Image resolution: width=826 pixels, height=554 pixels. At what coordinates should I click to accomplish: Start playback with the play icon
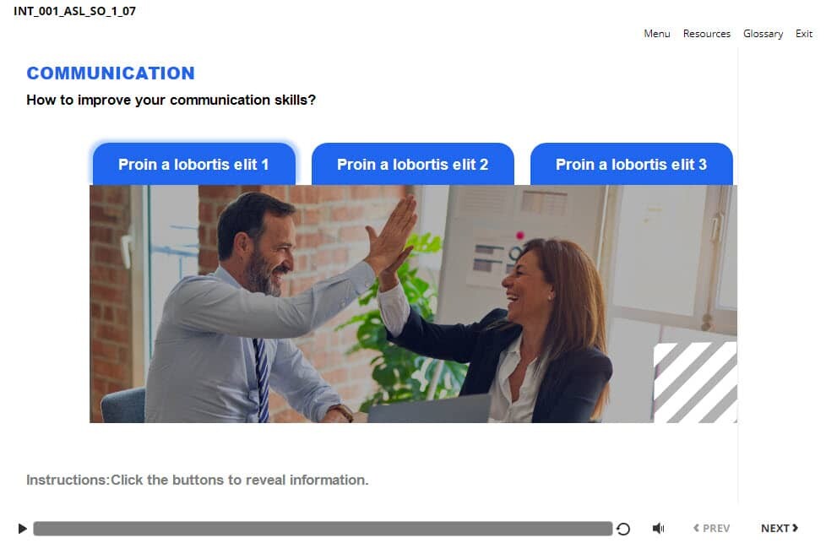[x=22, y=528]
